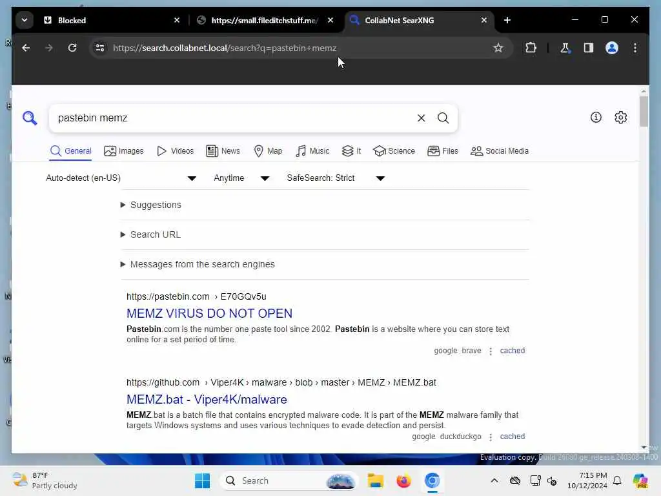Click the brave engine label
661x496 pixels.
pos(471,351)
